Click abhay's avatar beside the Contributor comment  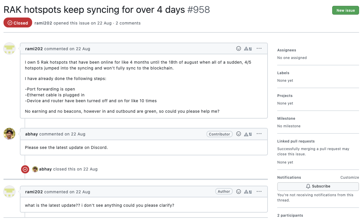[x=9, y=134]
